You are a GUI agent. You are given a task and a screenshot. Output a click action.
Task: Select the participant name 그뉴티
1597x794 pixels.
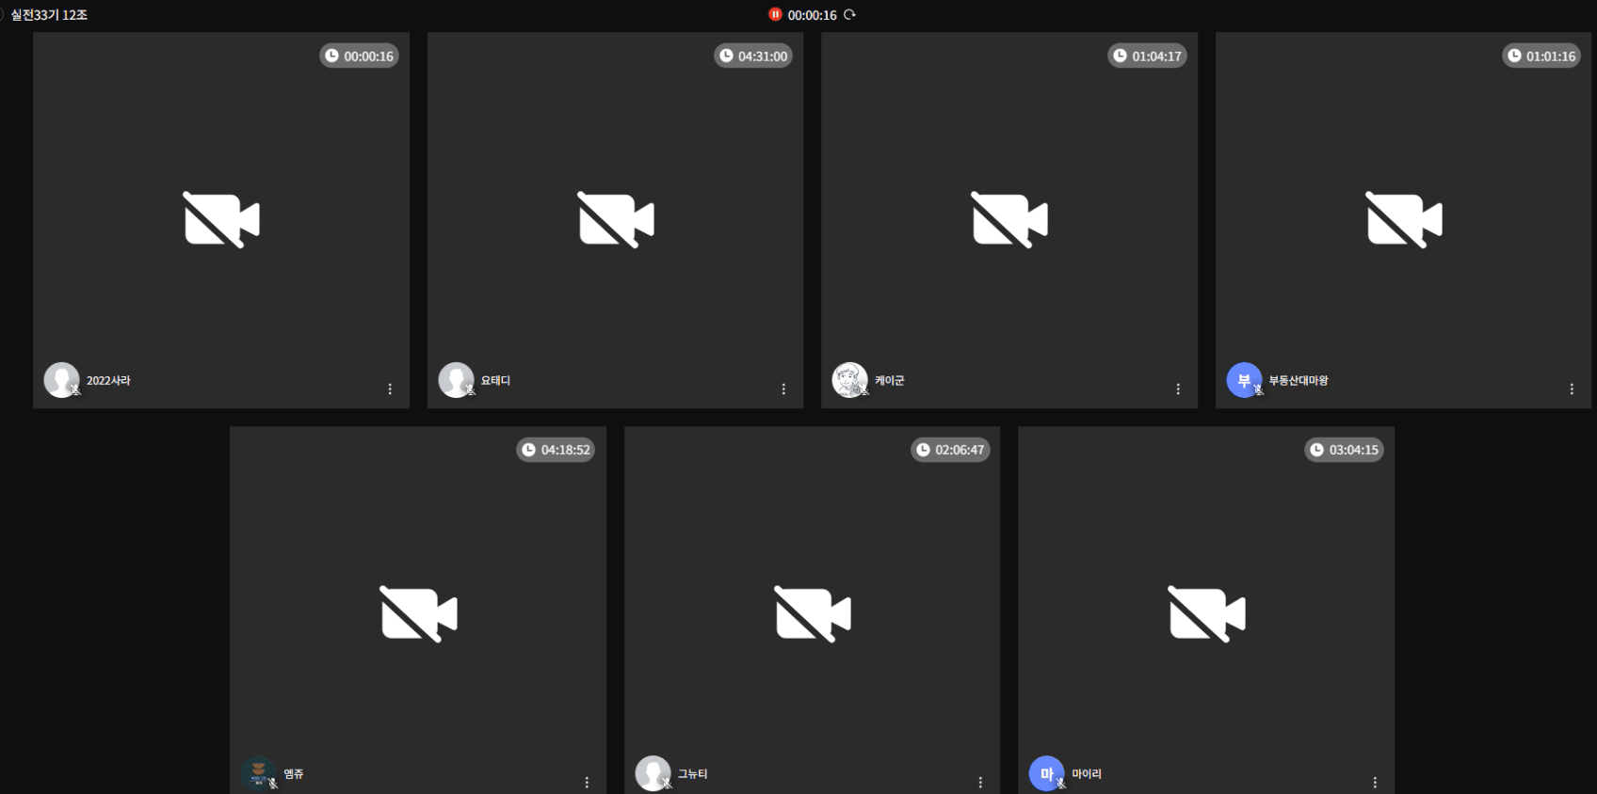click(693, 773)
